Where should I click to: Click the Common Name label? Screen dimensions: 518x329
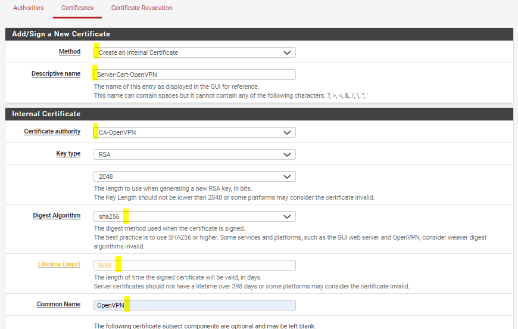pyautogui.click(x=58, y=304)
